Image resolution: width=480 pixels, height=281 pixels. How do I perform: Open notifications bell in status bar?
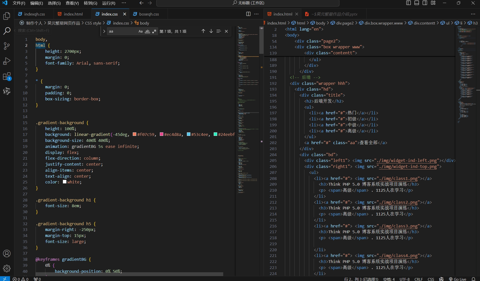tap(473, 279)
